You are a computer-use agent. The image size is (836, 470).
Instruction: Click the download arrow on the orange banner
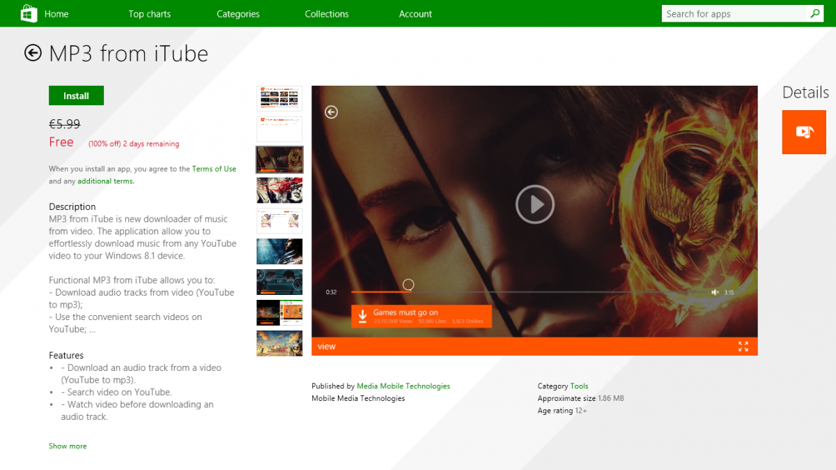[362, 316]
